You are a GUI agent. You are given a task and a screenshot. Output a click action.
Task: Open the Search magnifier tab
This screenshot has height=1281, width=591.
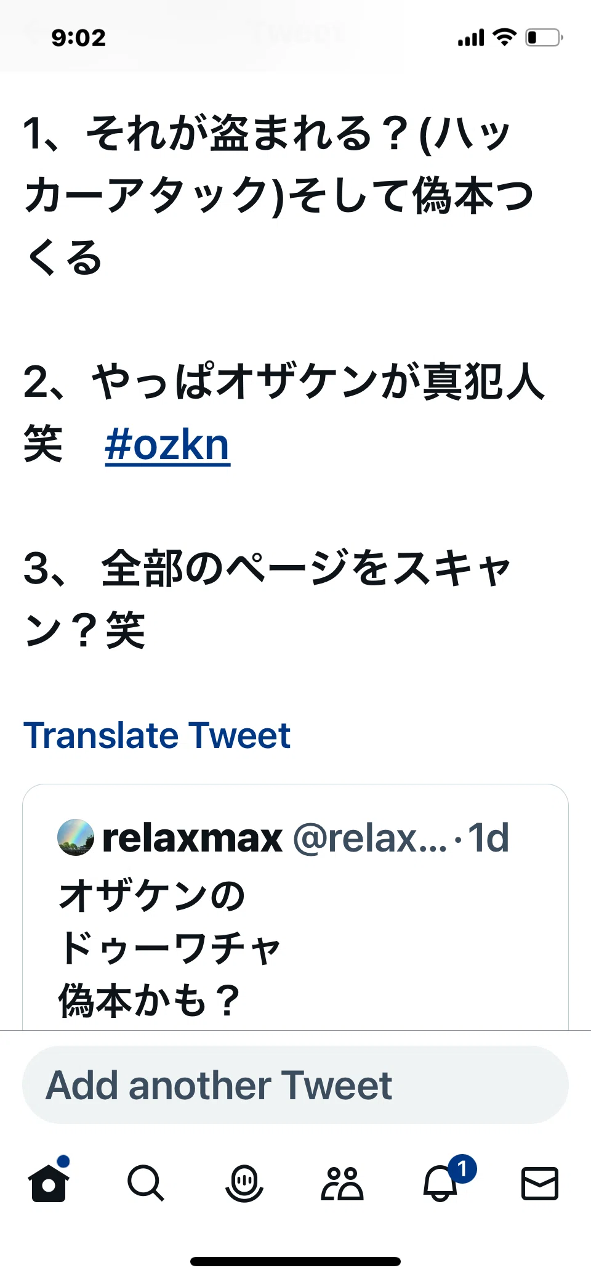[146, 1183]
